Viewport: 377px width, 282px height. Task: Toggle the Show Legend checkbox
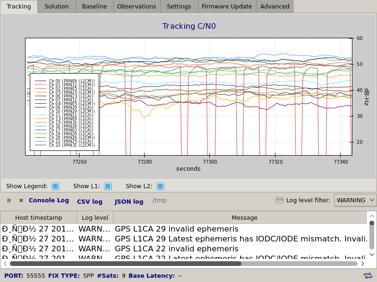[x=55, y=186]
